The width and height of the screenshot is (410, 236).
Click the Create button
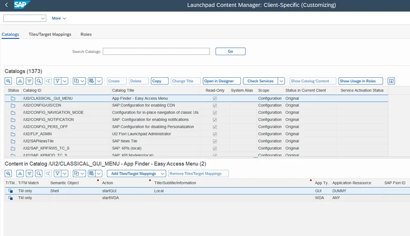pos(117,81)
